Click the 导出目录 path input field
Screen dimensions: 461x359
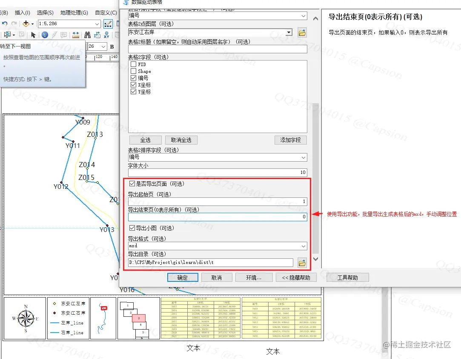point(211,262)
